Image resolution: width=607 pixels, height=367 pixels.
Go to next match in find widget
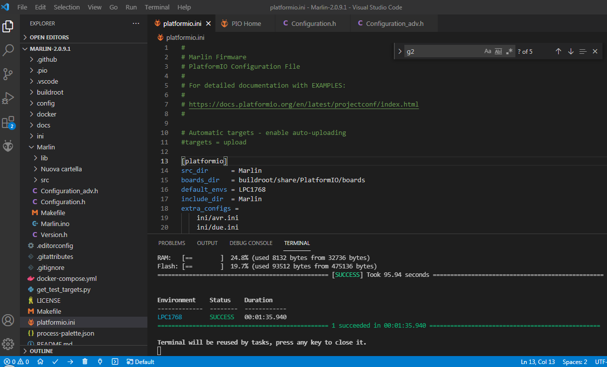click(x=571, y=51)
